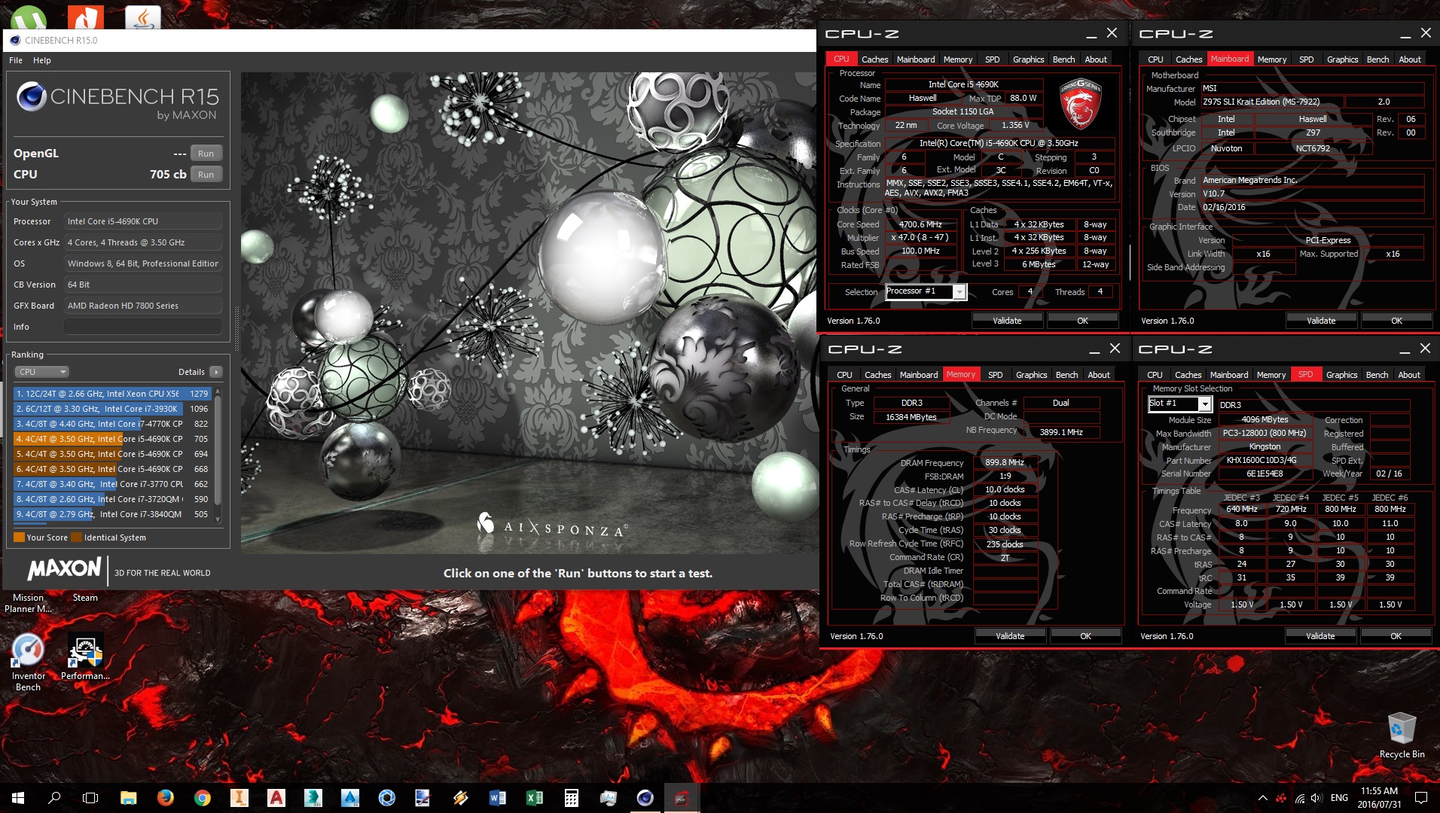The width and height of the screenshot is (1440, 813).
Task: Launch Autodesk Inventor from the taskbar
Action: coord(239,798)
